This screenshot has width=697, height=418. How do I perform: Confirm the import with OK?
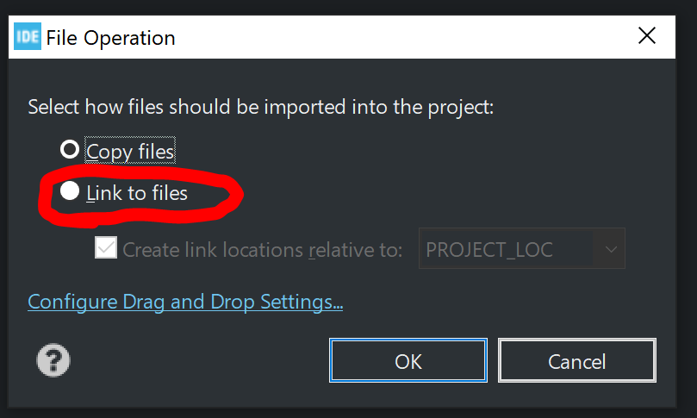[408, 360]
